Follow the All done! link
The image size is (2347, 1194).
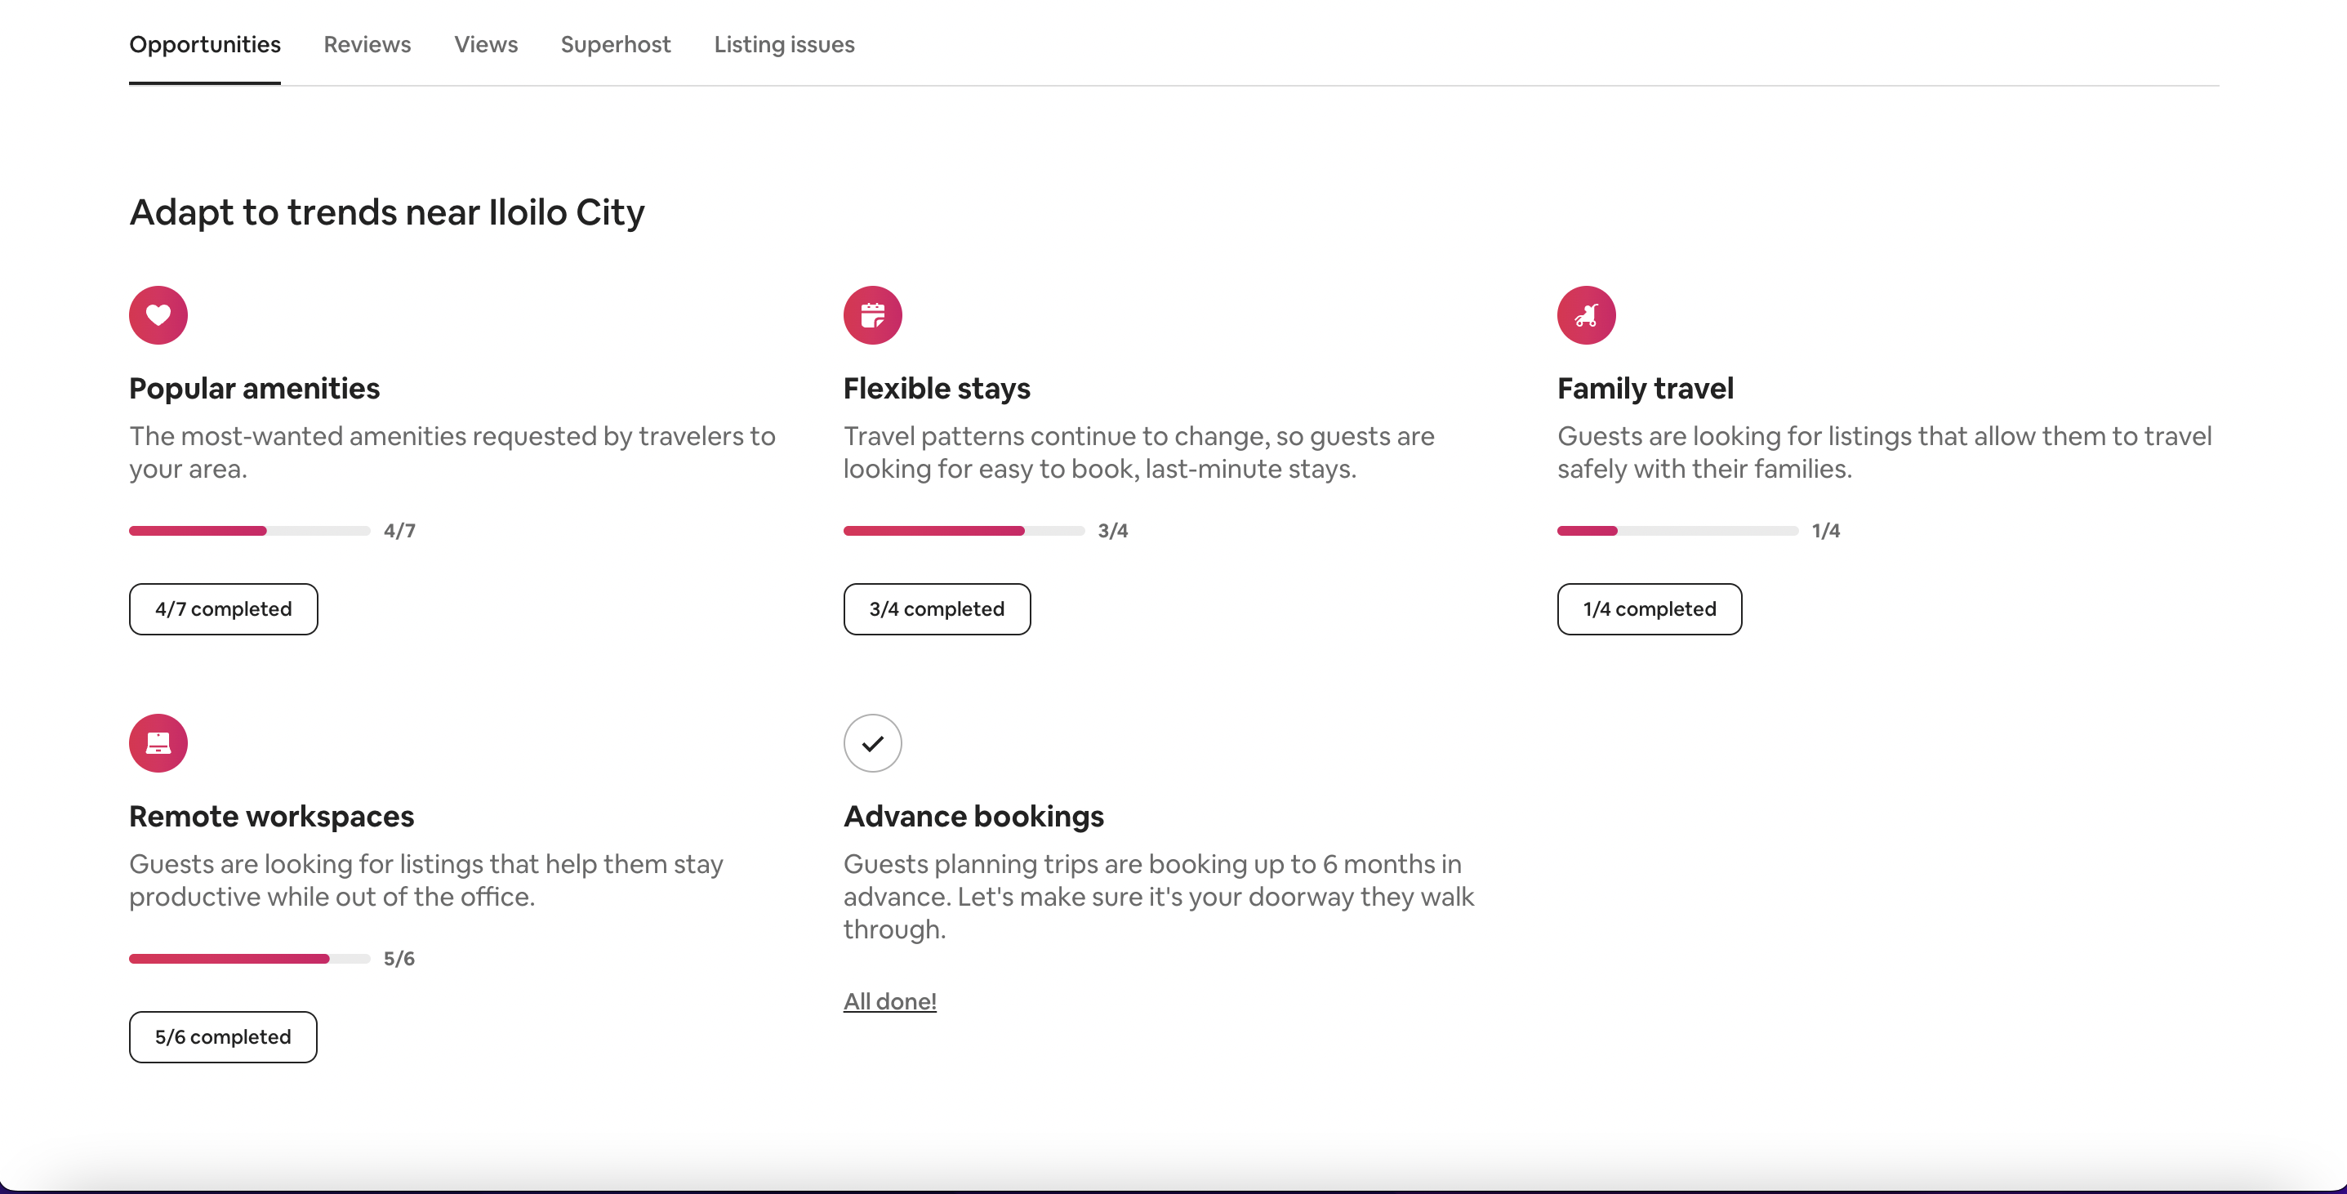[x=889, y=1000]
